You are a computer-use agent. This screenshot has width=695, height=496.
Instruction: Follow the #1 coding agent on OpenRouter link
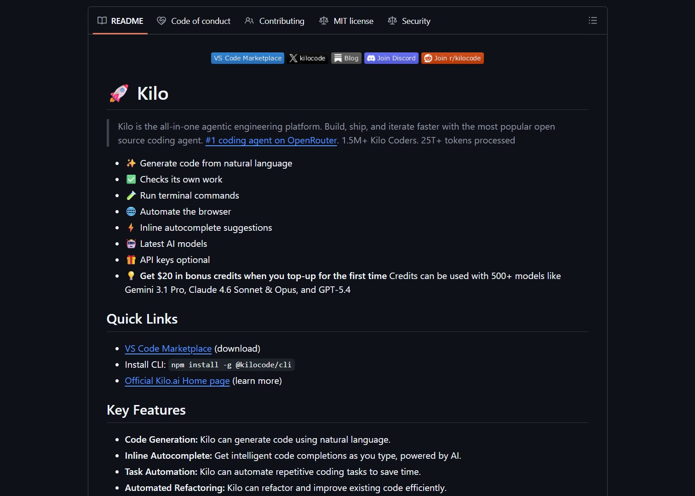(271, 141)
